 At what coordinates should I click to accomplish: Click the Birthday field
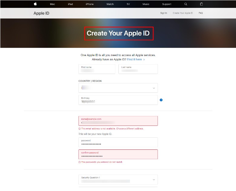(118, 100)
